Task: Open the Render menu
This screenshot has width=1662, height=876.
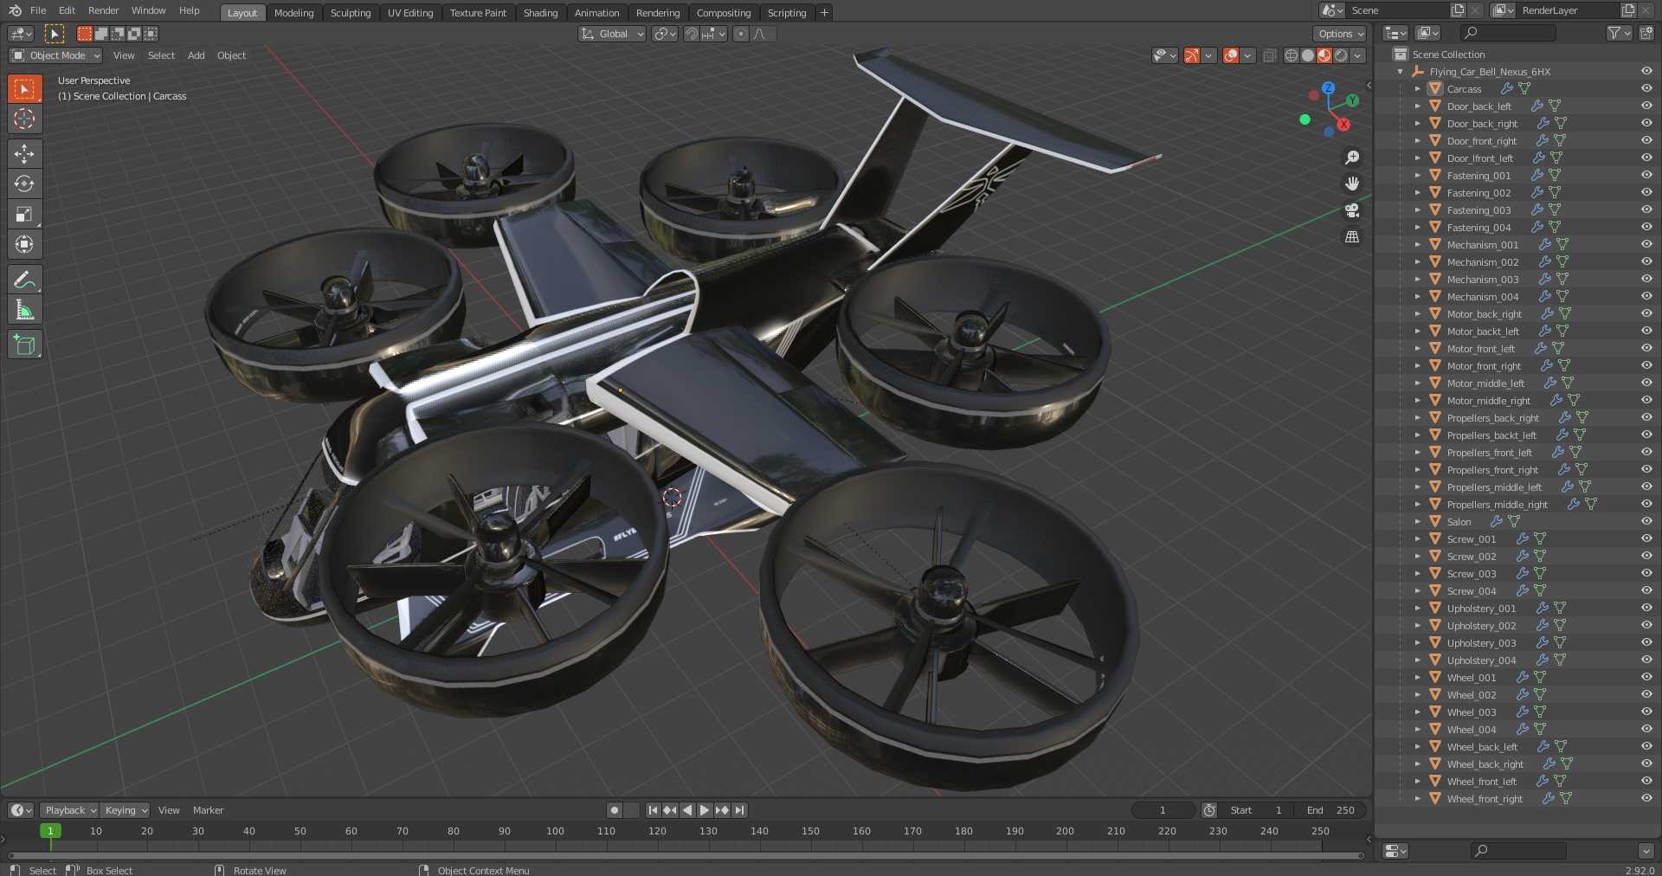Action: click(103, 10)
